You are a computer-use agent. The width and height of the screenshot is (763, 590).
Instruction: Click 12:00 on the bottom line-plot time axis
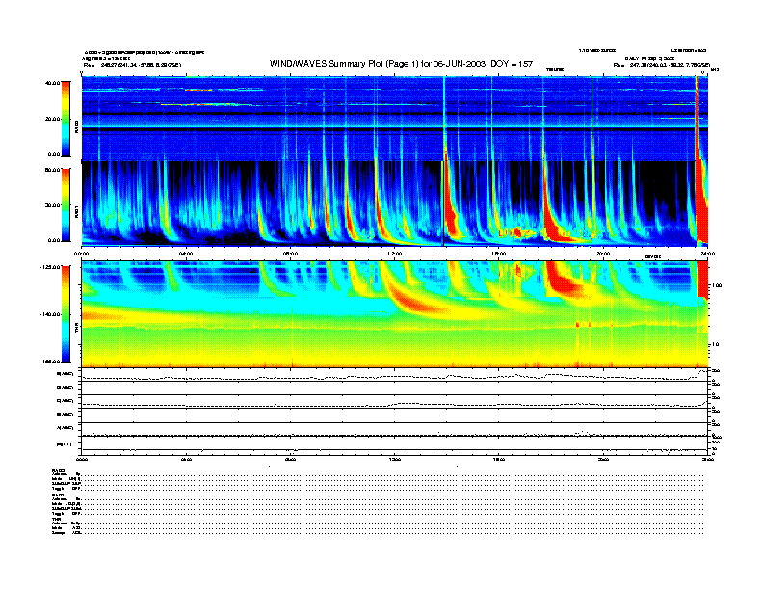click(x=395, y=459)
